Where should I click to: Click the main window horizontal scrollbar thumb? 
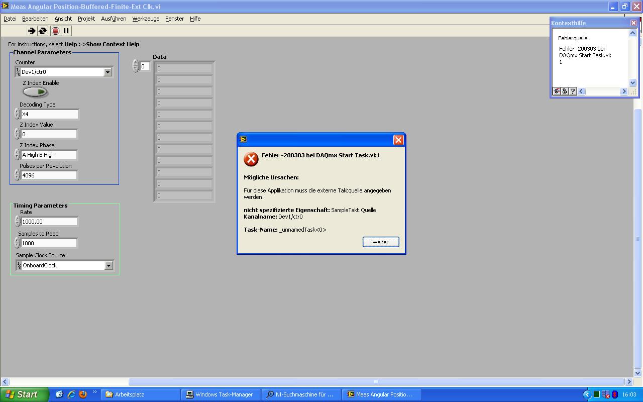[x=377, y=382]
